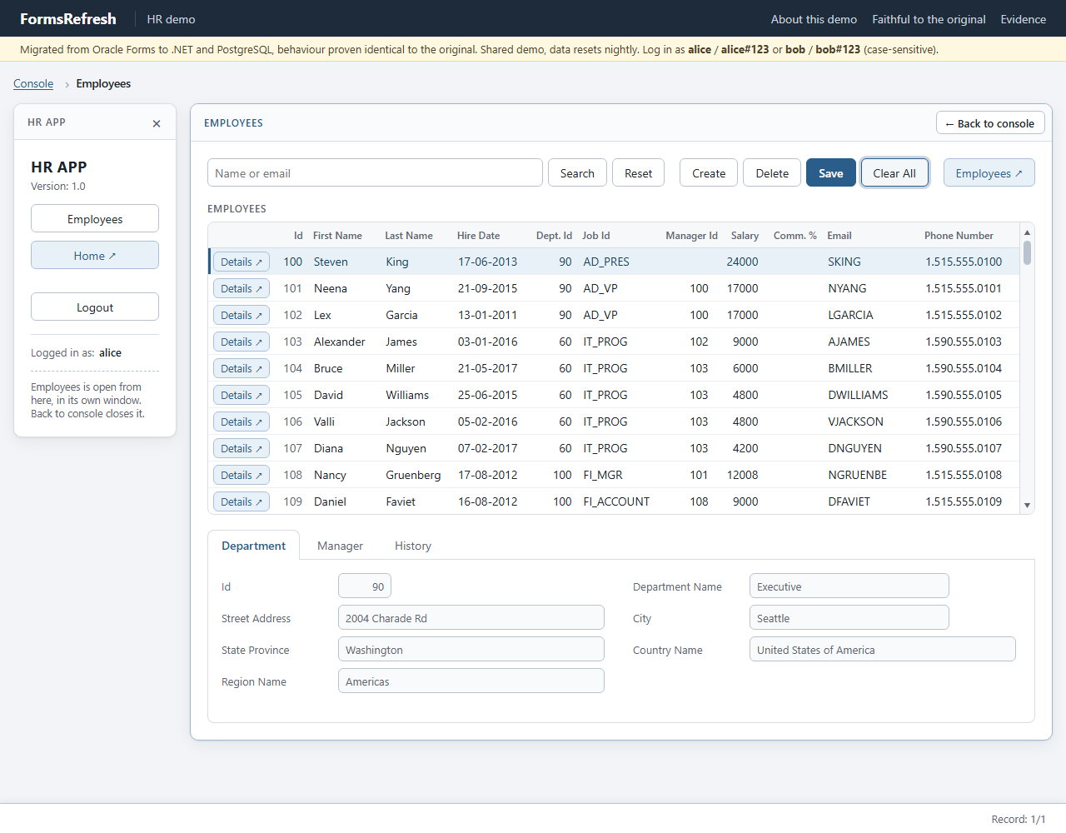This screenshot has height=833, width=1066.
Task: Open Details for Lex Garcia
Action: (242, 315)
